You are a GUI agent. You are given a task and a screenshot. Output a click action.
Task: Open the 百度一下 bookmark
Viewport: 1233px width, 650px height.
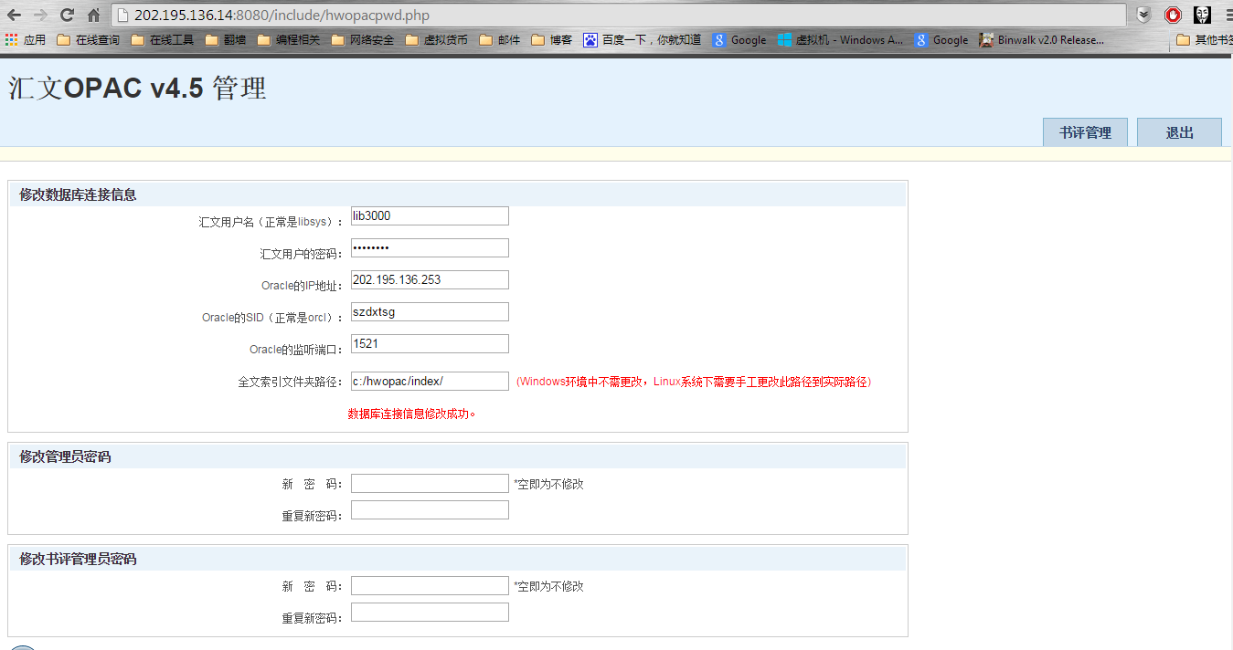point(643,40)
